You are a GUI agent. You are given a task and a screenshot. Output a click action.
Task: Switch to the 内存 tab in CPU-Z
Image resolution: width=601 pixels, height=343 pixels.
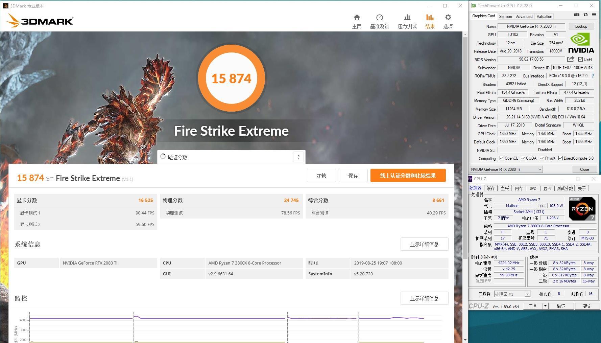pos(519,188)
